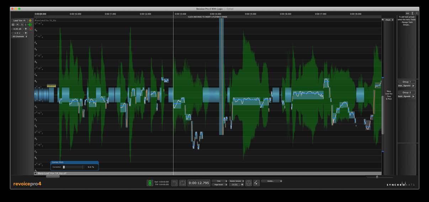Image resolution: width=429 pixels, height=202 pixels.
Task: Click the gain adjust icon next to 0.00 dB
Action: 26,29
